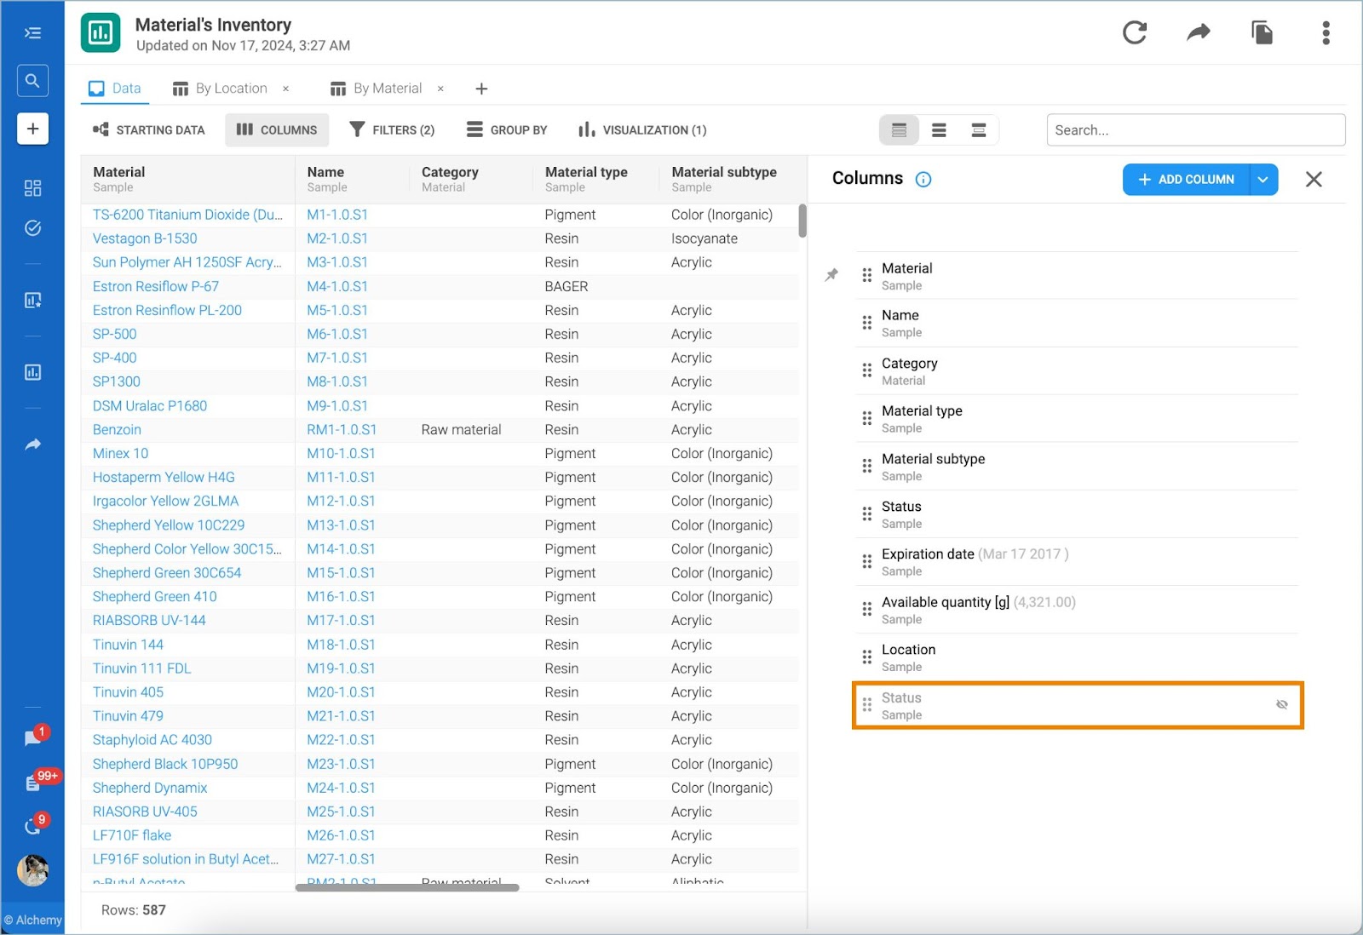Image resolution: width=1363 pixels, height=935 pixels.
Task: Close the By Location tab
Action: [x=285, y=89]
